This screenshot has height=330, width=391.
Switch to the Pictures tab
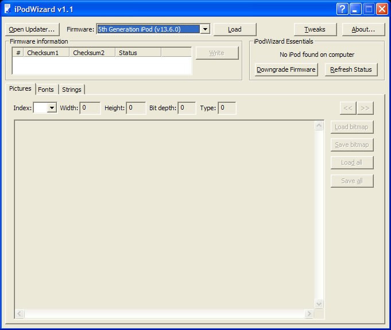[x=20, y=89]
